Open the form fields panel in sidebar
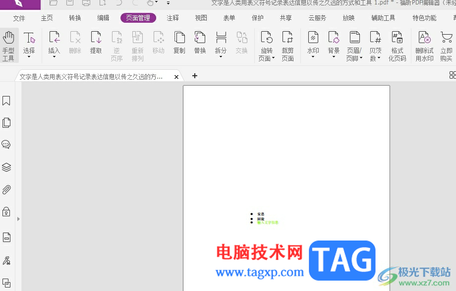456x291 pixels. (x=6, y=237)
